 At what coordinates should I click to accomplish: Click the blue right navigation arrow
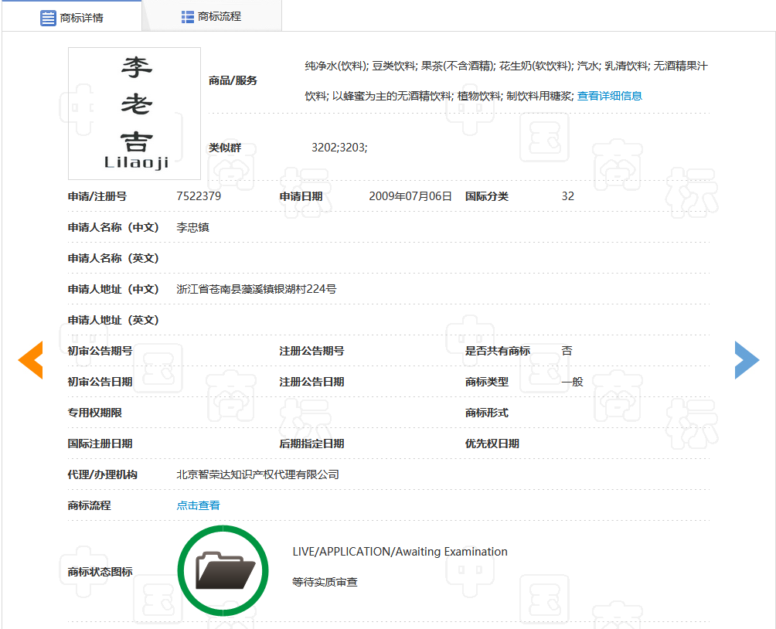(747, 359)
